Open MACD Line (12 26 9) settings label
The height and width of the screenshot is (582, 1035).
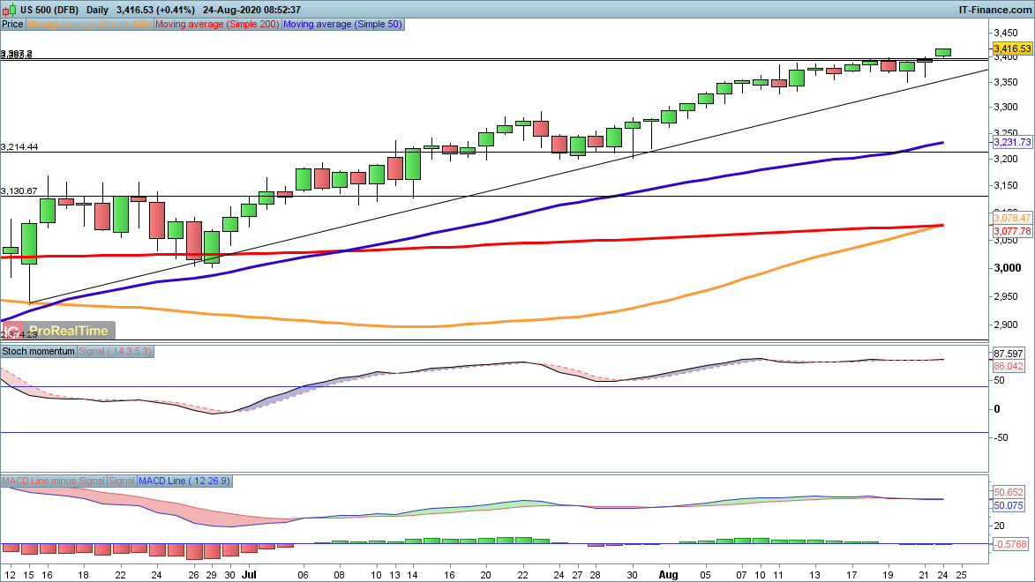coord(184,481)
